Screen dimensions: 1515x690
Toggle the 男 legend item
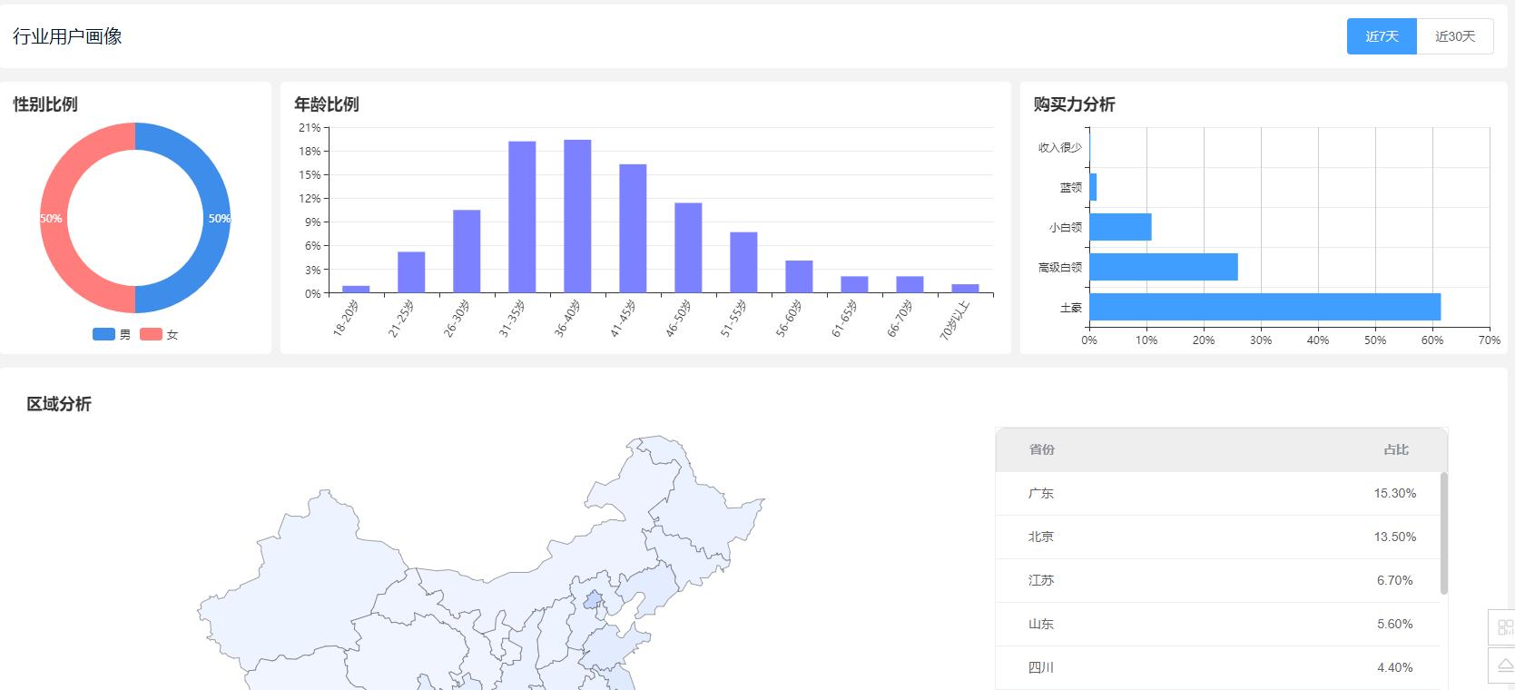click(112, 334)
